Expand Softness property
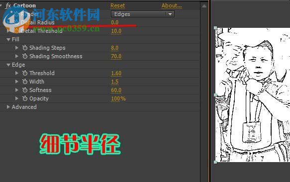The height and width of the screenshot is (182, 290). (x=16, y=90)
